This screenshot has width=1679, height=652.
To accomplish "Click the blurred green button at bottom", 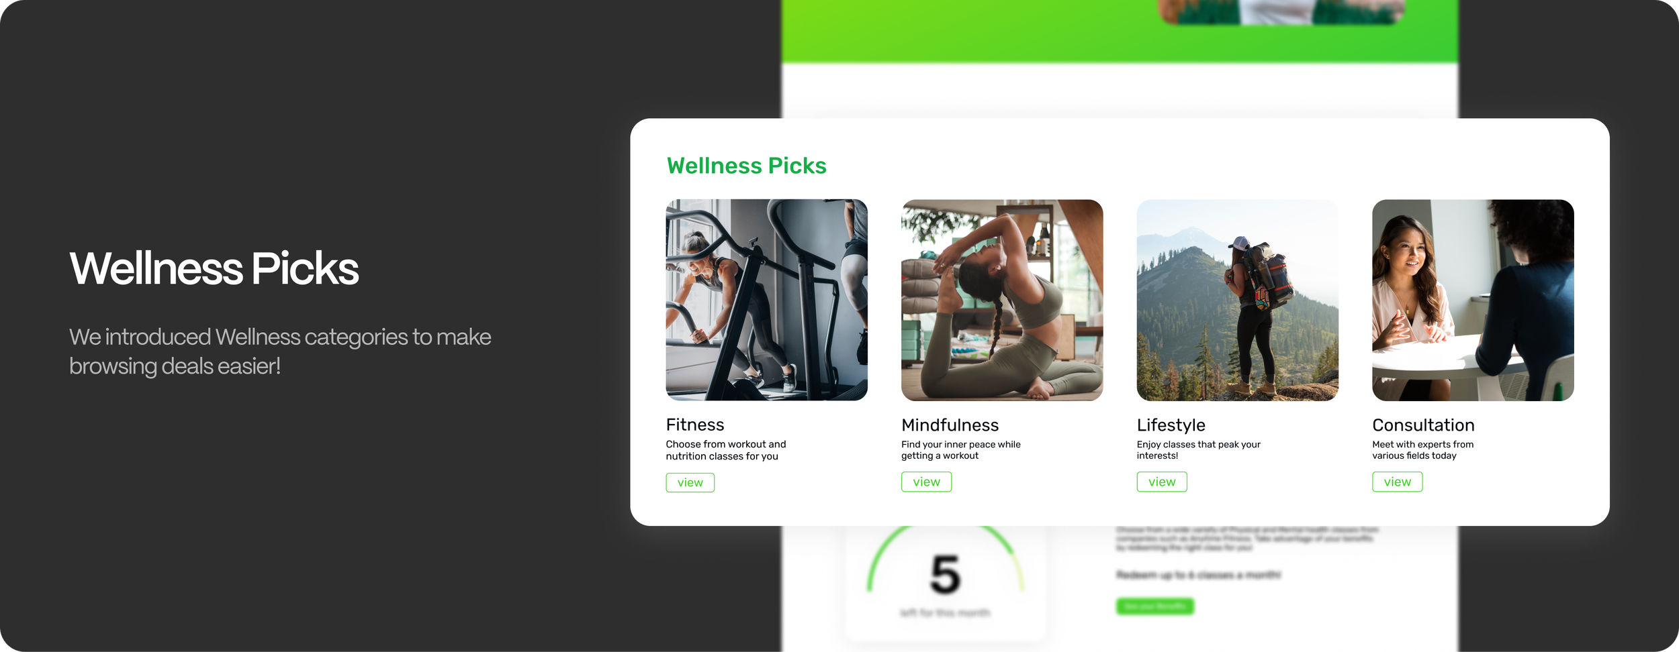I will [1155, 606].
